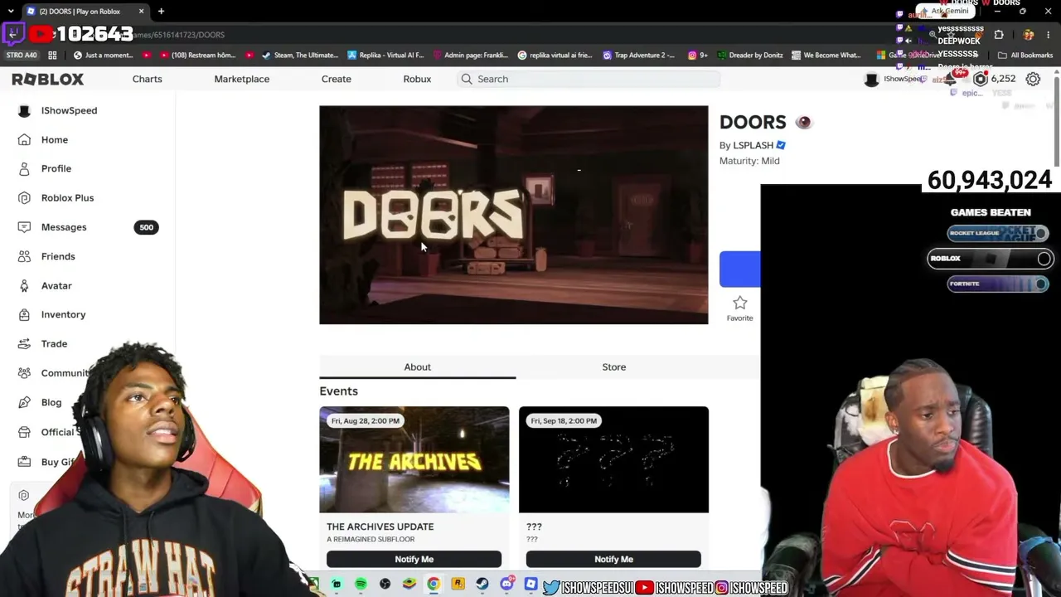Open BlueStacks from the taskbar
Screen dimensions: 1061x597
tap(409, 585)
